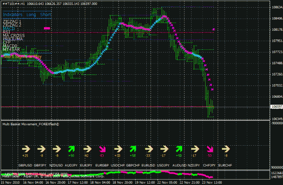Click the EURUSD pair label
The height and width of the screenshot is (185, 283).
[148, 166]
